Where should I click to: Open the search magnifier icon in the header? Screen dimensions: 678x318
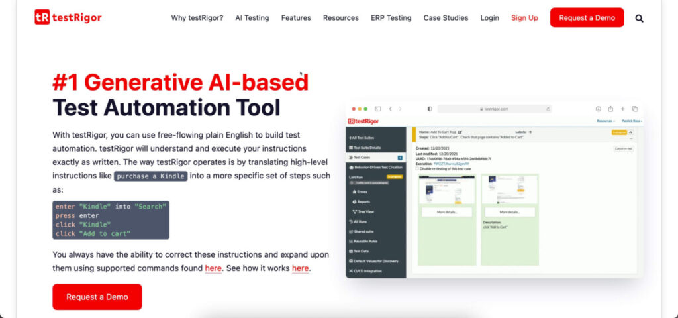639,18
